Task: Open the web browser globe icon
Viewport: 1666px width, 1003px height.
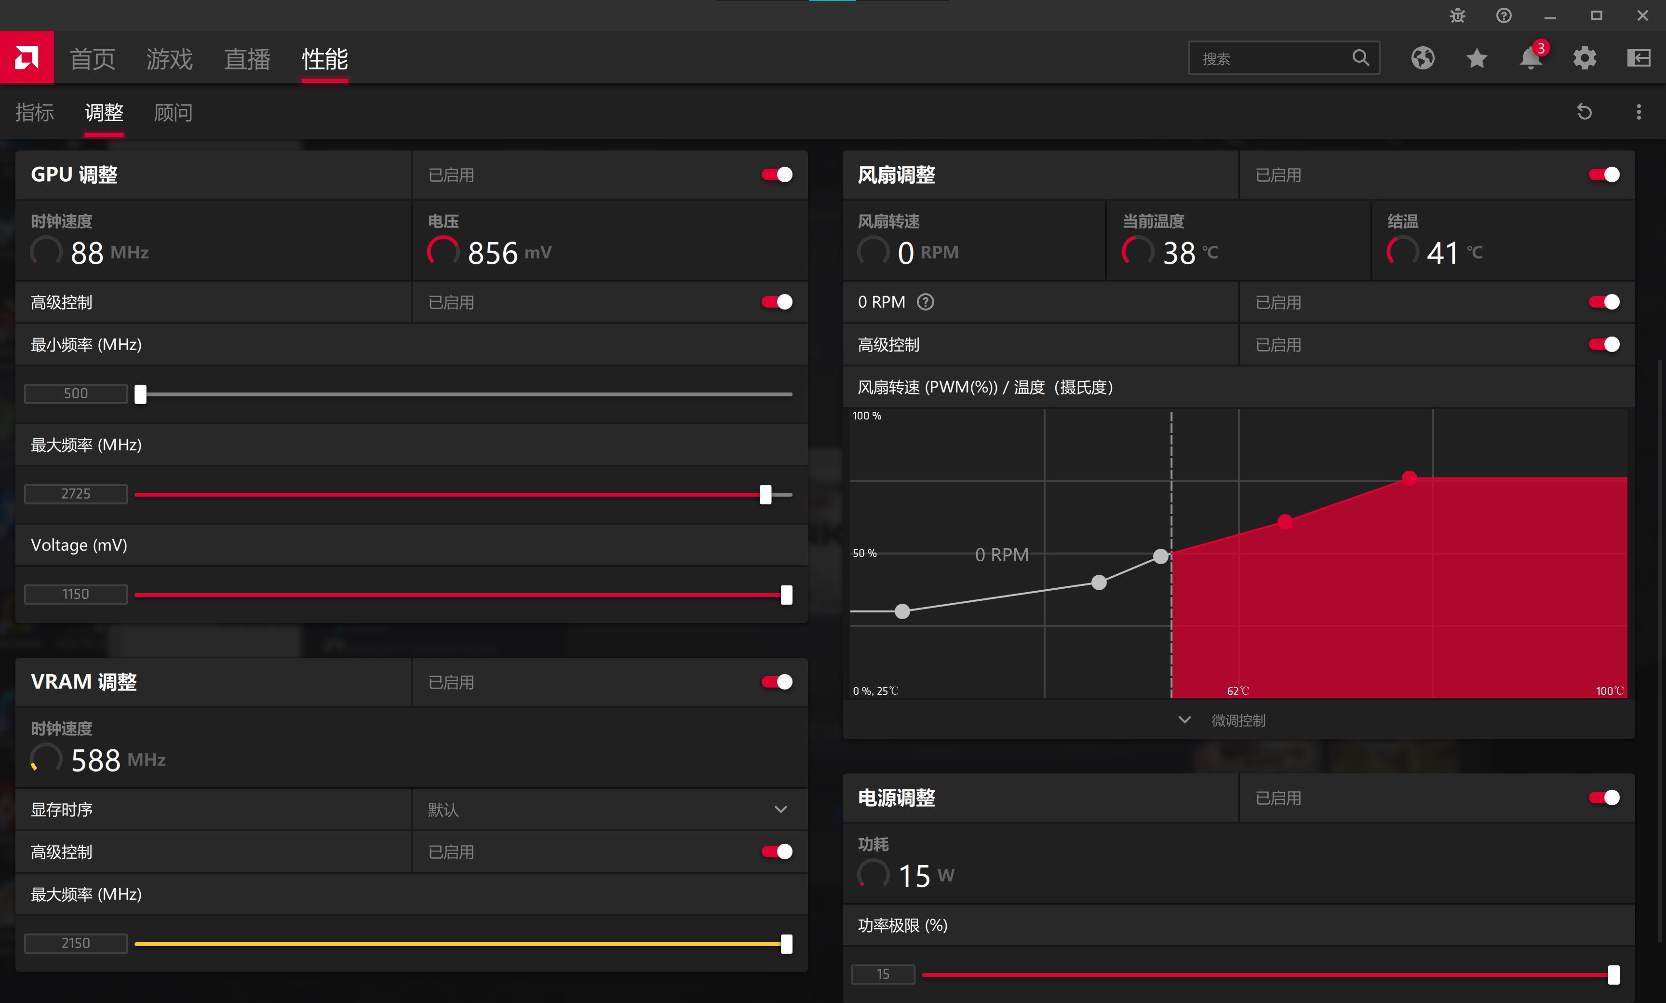Action: 1423,58
